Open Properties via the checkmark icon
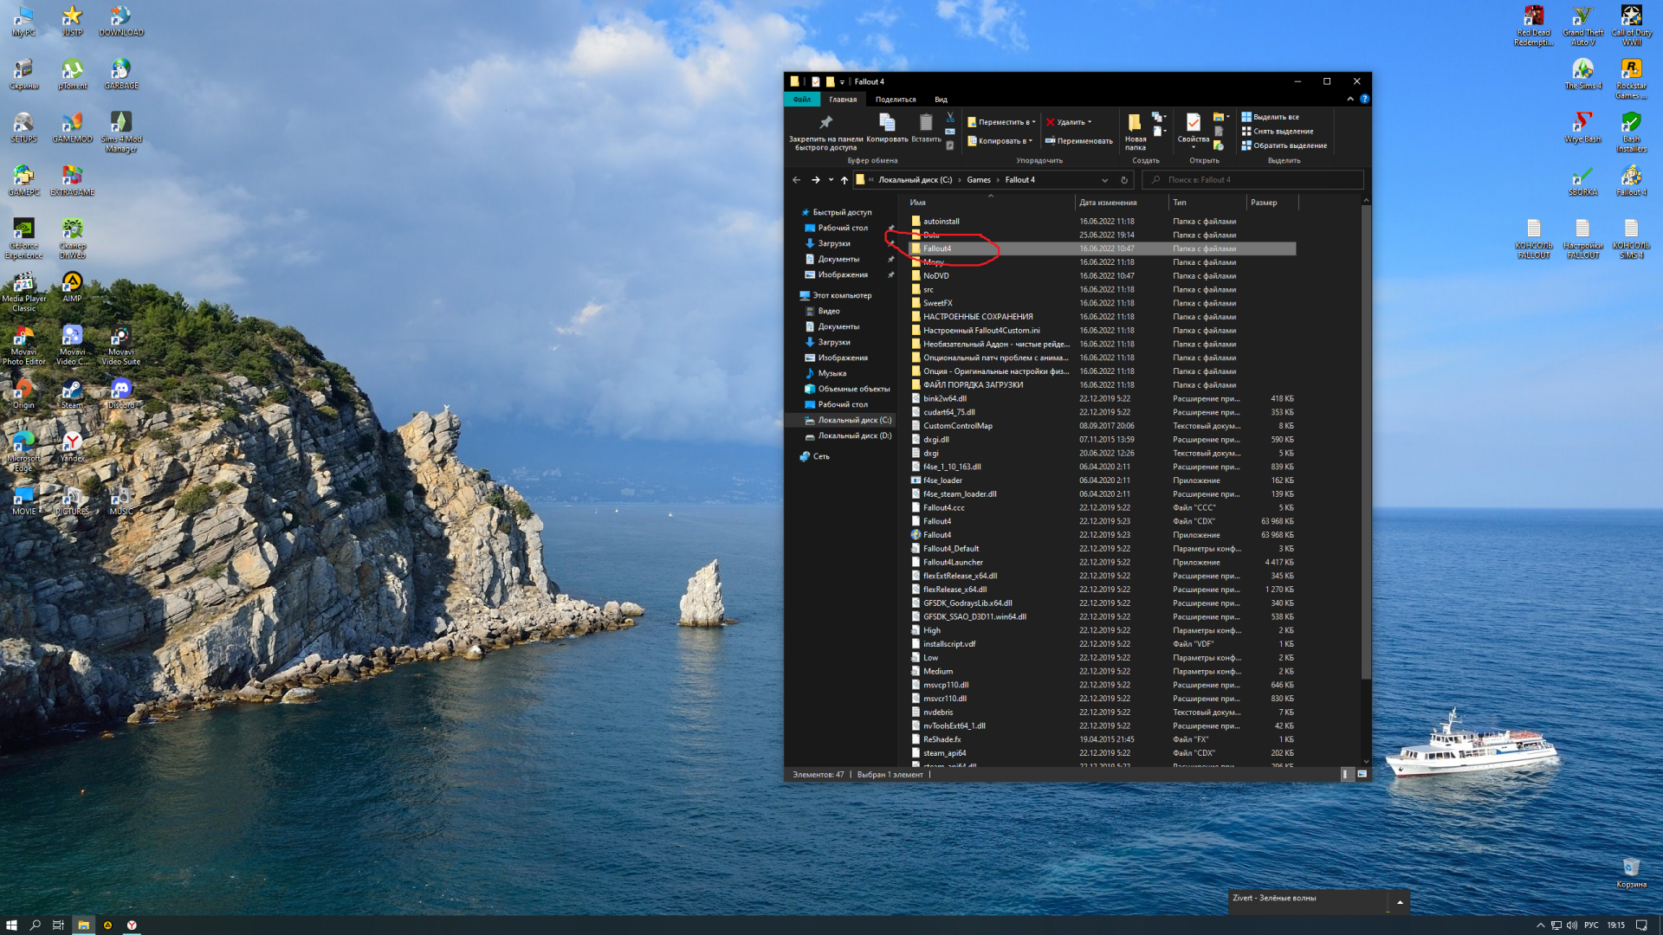1663x935 pixels. (1193, 123)
